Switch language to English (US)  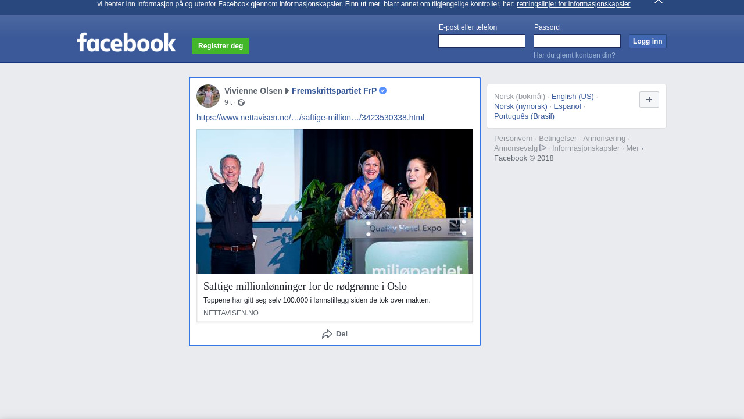pyautogui.click(x=573, y=97)
